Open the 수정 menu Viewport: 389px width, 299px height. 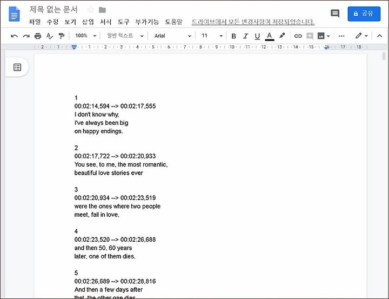(x=52, y=22)
